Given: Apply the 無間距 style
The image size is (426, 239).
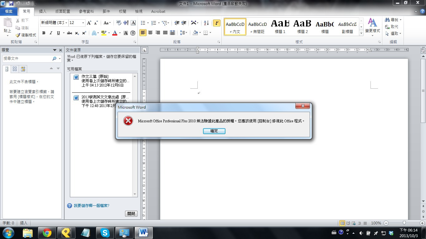Looking at the screenshot, I should 258,27.
